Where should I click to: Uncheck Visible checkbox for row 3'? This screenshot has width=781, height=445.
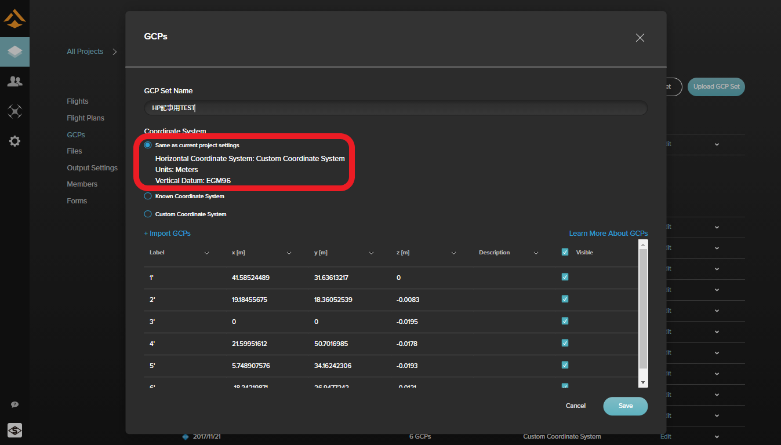[565, 321]
